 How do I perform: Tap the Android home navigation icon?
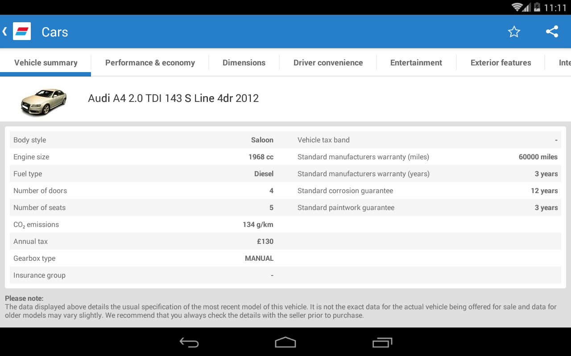click(x=285, y=343)
